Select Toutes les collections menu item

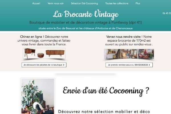click(x=117, y=3)
